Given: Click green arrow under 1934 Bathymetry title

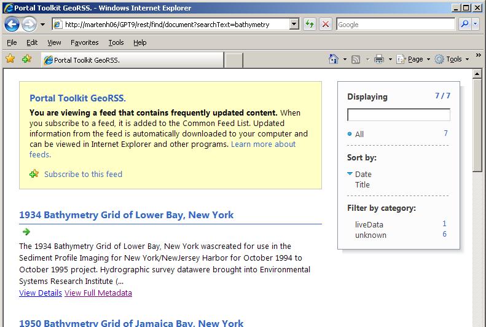Looking at the screenshot, I should (26, 232).
